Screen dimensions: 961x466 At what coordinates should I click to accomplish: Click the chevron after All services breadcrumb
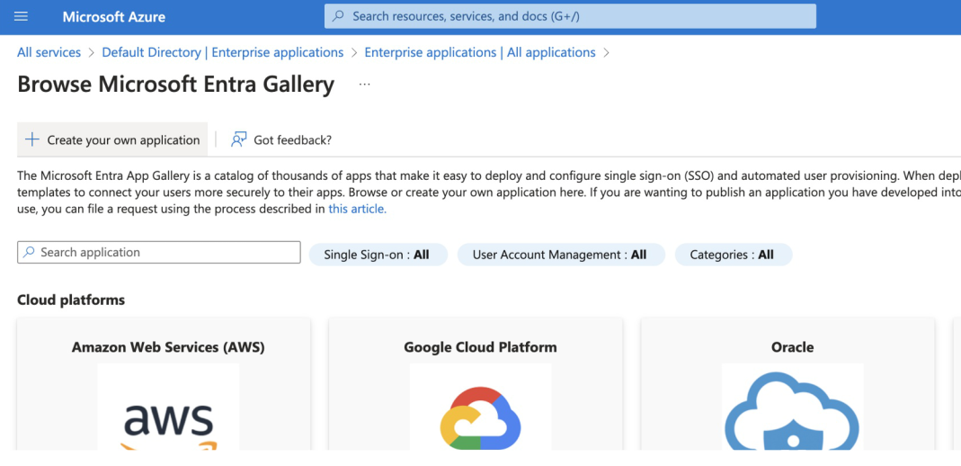[x=92, y=53]
